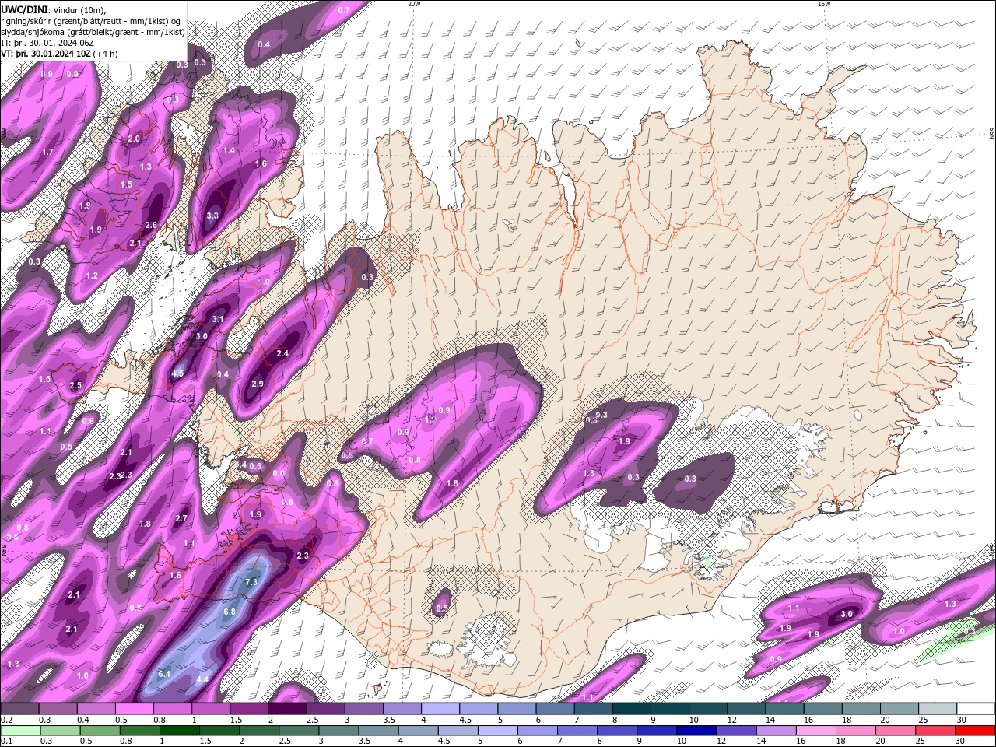Select the pale green swatch above the 0.1 label
The height and width of the screenshot is (747, 996).
point(20,731)
